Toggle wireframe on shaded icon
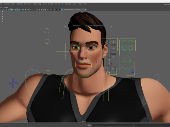Screen dimensions: 170x127 pyautogui.click(x=15, y=10)
